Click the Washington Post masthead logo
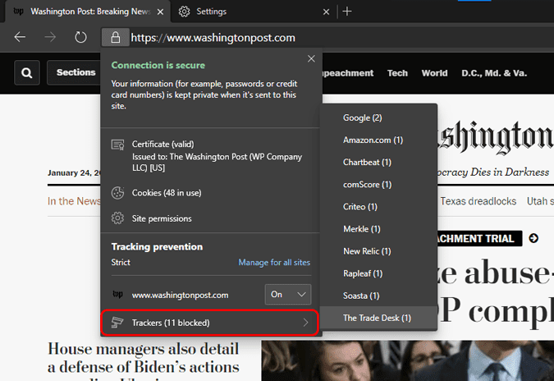554x381 pixels. pos(496,137)
